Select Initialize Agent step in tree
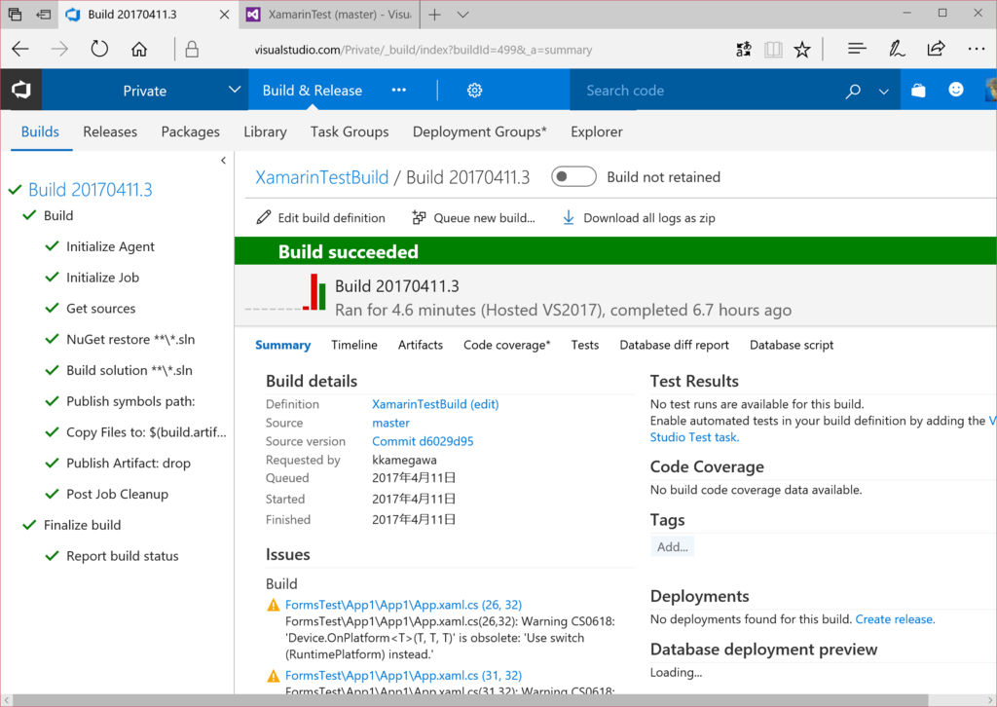The image size is (997, 707). click(x=110, y=246)
